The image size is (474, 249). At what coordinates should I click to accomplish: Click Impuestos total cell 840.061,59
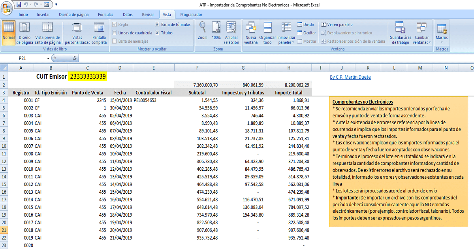tap(243, 85)
